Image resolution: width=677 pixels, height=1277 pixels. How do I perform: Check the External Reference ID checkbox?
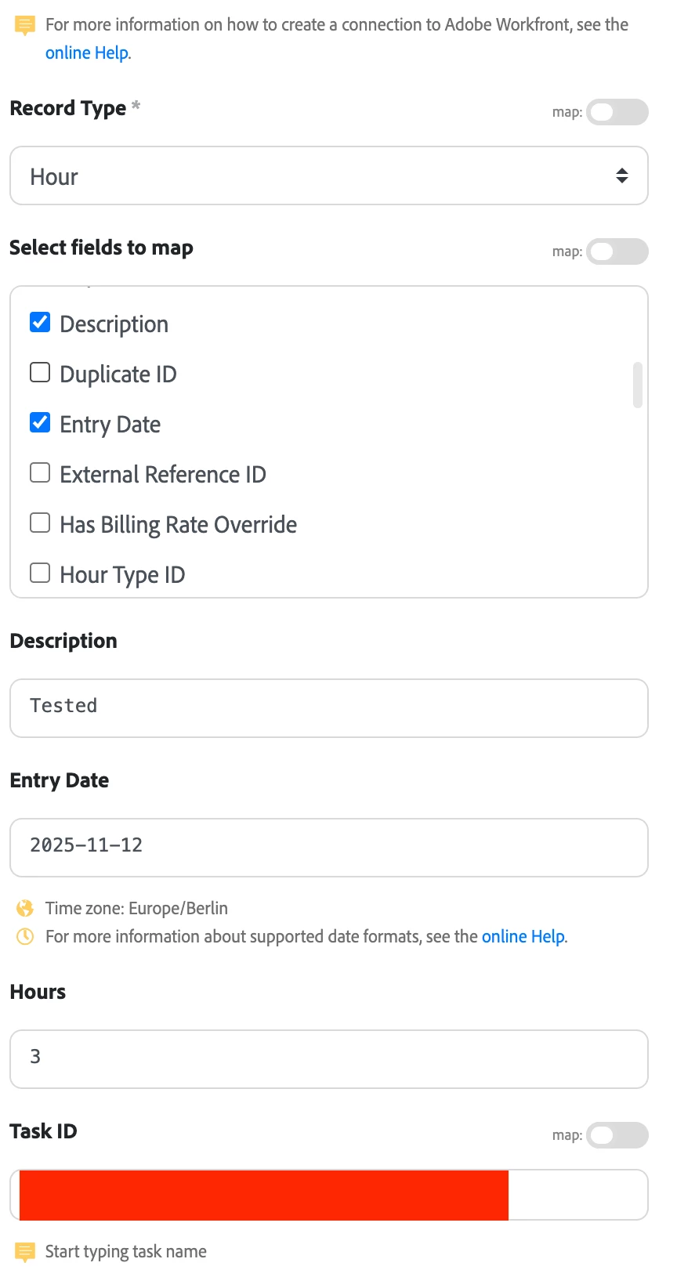tap(40, 472)
